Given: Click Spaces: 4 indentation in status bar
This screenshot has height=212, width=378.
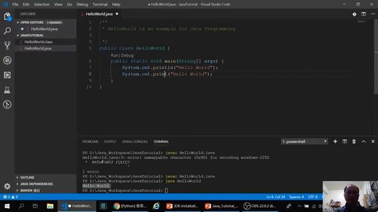Looking at the screenshot, I should (x=296, y=197).
